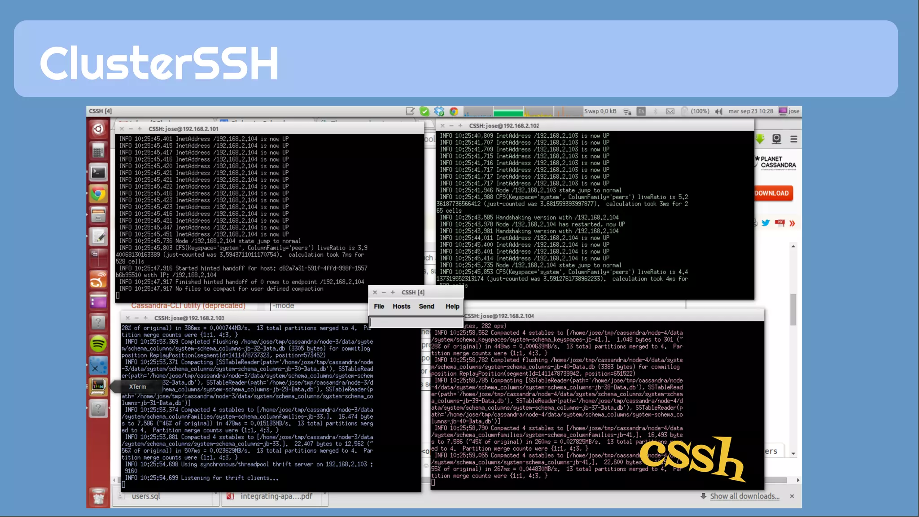
Task: Open Help menu in CSSH console
Action: coord(452,306)
